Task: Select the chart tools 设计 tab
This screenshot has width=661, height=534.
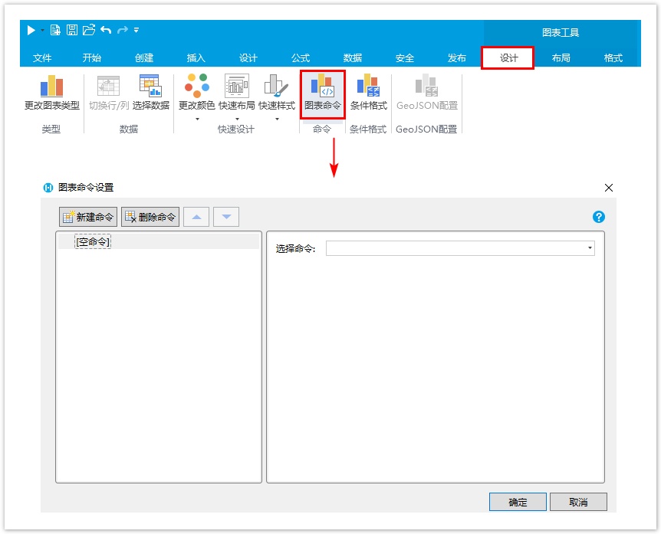Action: click(x=508, y=57)
